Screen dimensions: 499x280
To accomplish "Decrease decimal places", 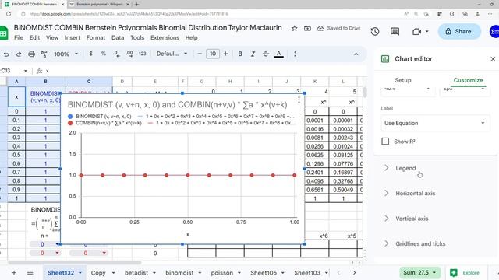I will (116, 54).
